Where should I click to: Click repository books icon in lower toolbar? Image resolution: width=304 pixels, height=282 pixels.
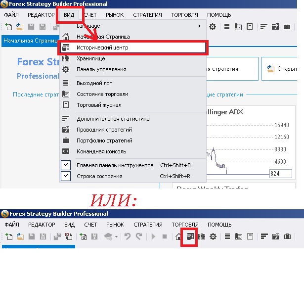point(202,236)
